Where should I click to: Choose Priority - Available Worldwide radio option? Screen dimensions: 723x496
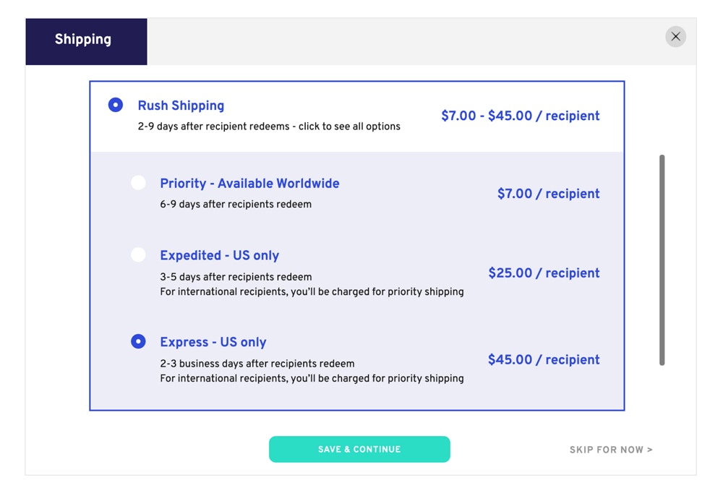138,183
